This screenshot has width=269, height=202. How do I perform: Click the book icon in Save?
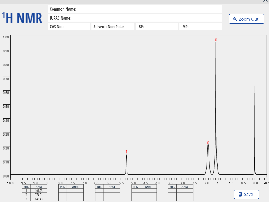click(240, 194)
